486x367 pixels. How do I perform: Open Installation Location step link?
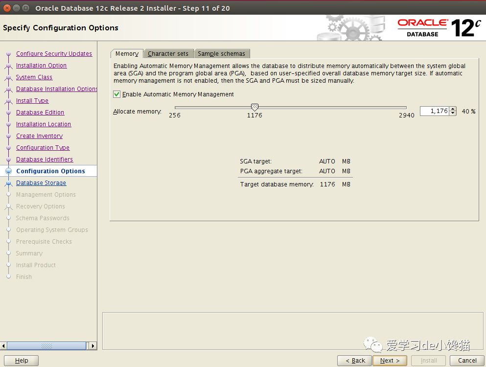coord(44,124)
